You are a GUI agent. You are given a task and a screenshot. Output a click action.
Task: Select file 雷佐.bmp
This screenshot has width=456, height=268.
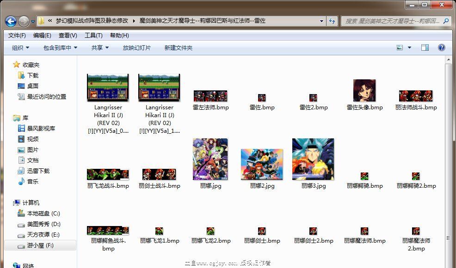coord(262,101)
